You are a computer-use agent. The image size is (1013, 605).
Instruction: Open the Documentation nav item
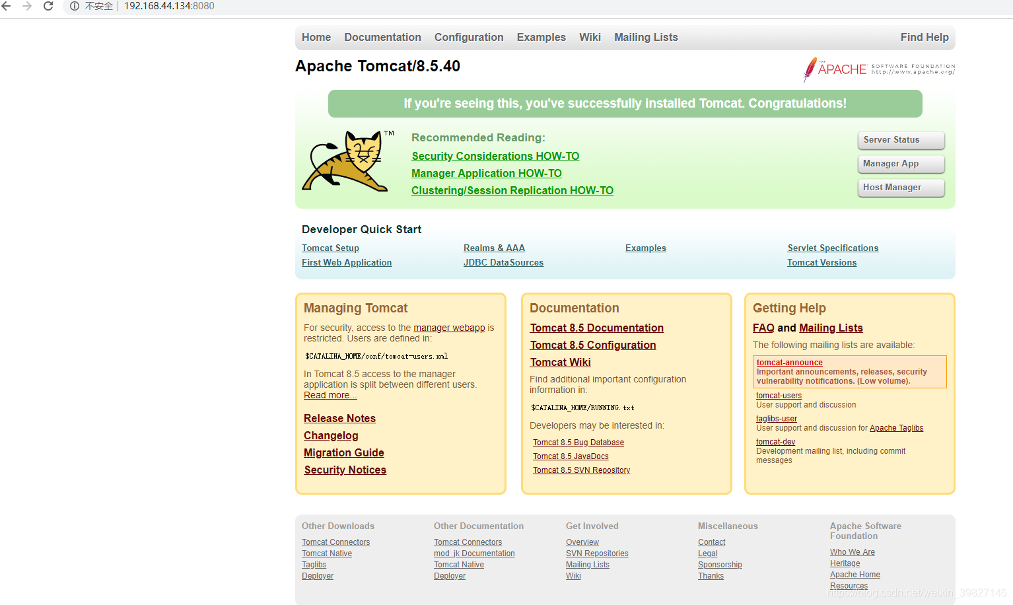(382, 38)
